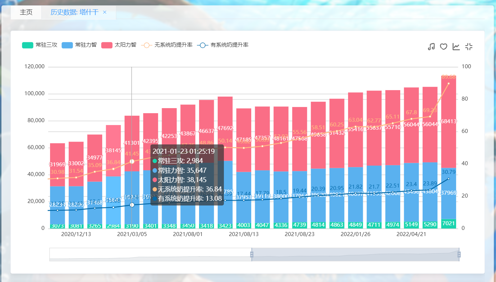Click the 69.23 orange line point
496x282 pixels.
click(430, 116)
